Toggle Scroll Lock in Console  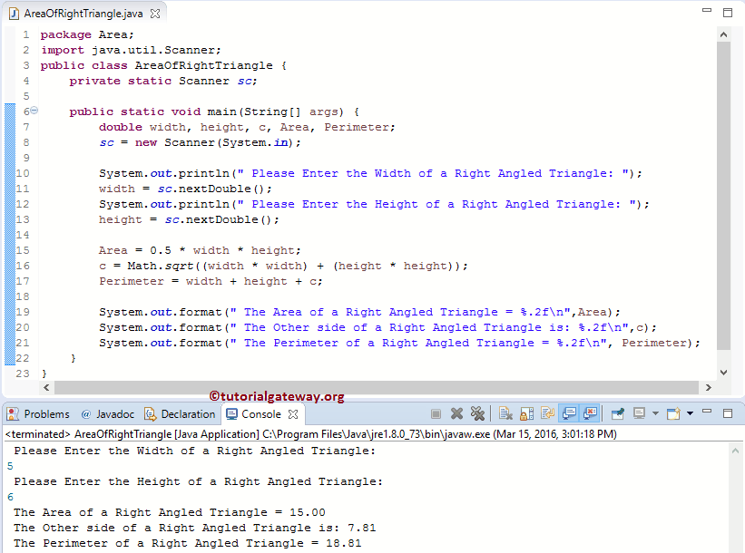tap(524, 414)
